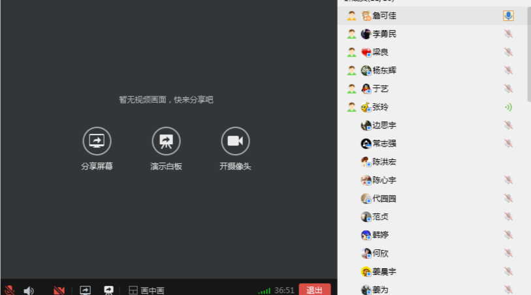Open the 画中画 layout selector
The width and height of the screenshot is (531, 295).
coord(146,290)
